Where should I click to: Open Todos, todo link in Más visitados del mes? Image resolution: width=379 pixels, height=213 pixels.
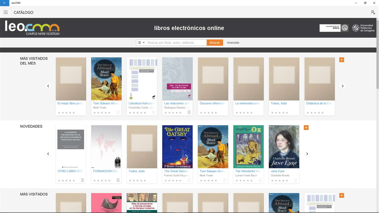point(279,103)
